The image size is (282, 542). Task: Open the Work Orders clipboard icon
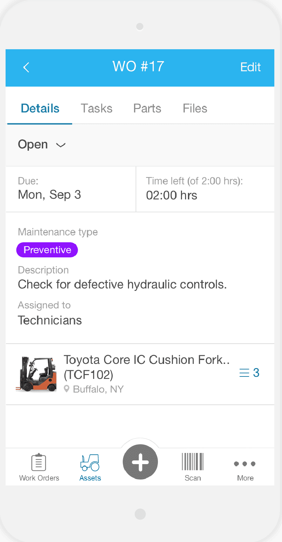pyautogui.click(x=39, y=462)
